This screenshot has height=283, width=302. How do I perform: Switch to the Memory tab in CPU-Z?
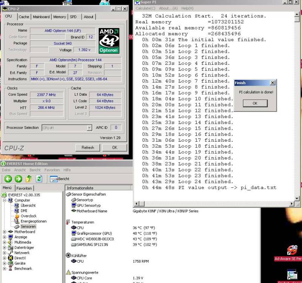point(60,17)
